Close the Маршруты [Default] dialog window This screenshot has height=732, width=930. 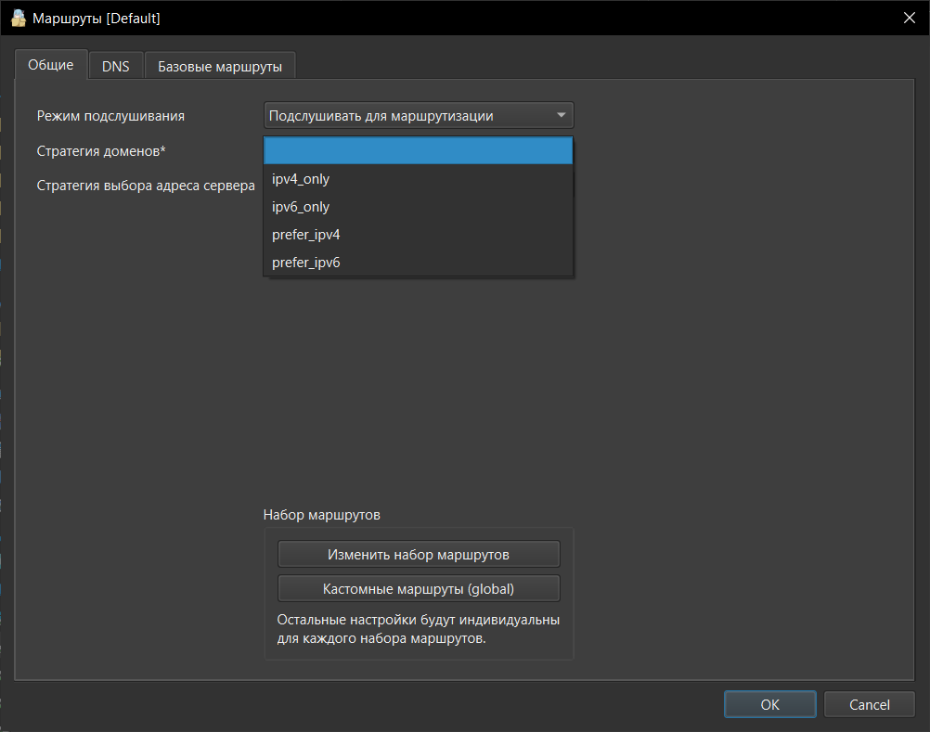click(x=910, y=18)
